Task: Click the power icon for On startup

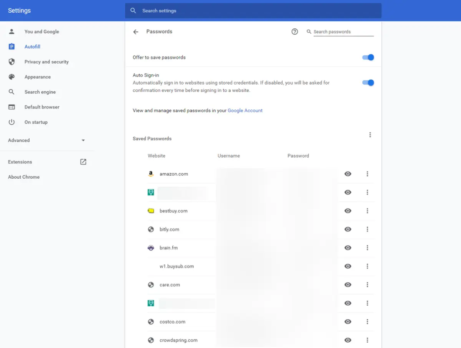Action: point(11,122)
